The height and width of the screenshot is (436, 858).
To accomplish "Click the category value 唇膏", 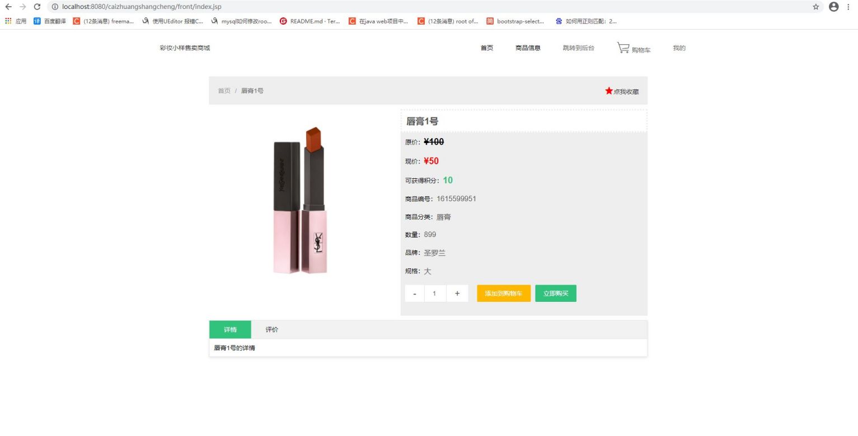I will (x=444, y=217).
